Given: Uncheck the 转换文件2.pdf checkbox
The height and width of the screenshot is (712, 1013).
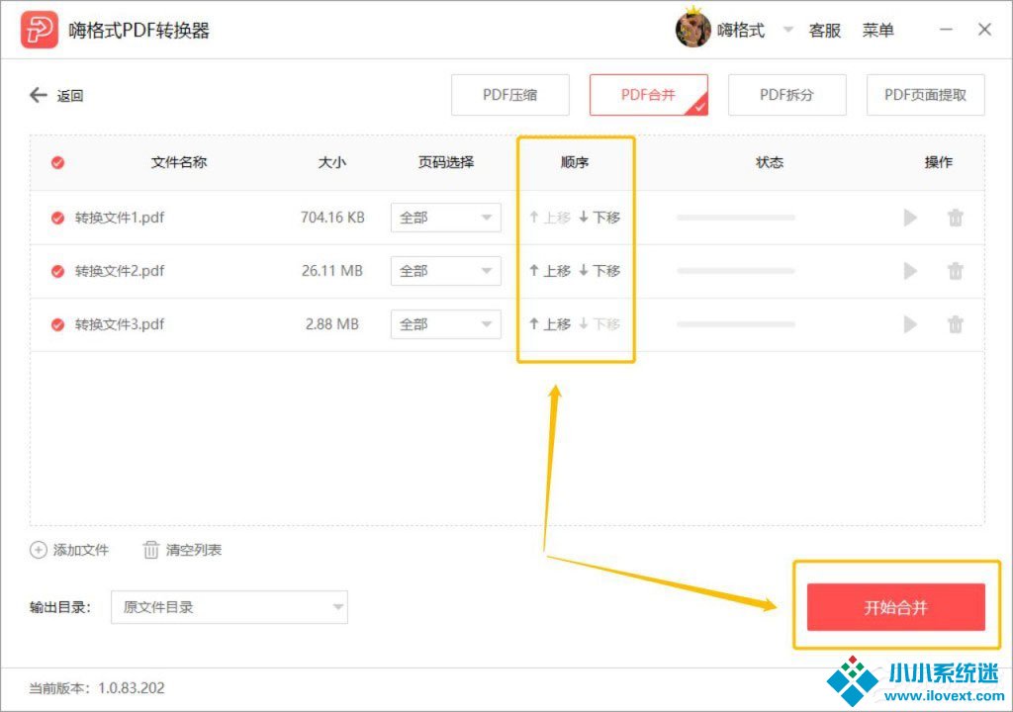Looking at the screenshot, I should (57, 271).
